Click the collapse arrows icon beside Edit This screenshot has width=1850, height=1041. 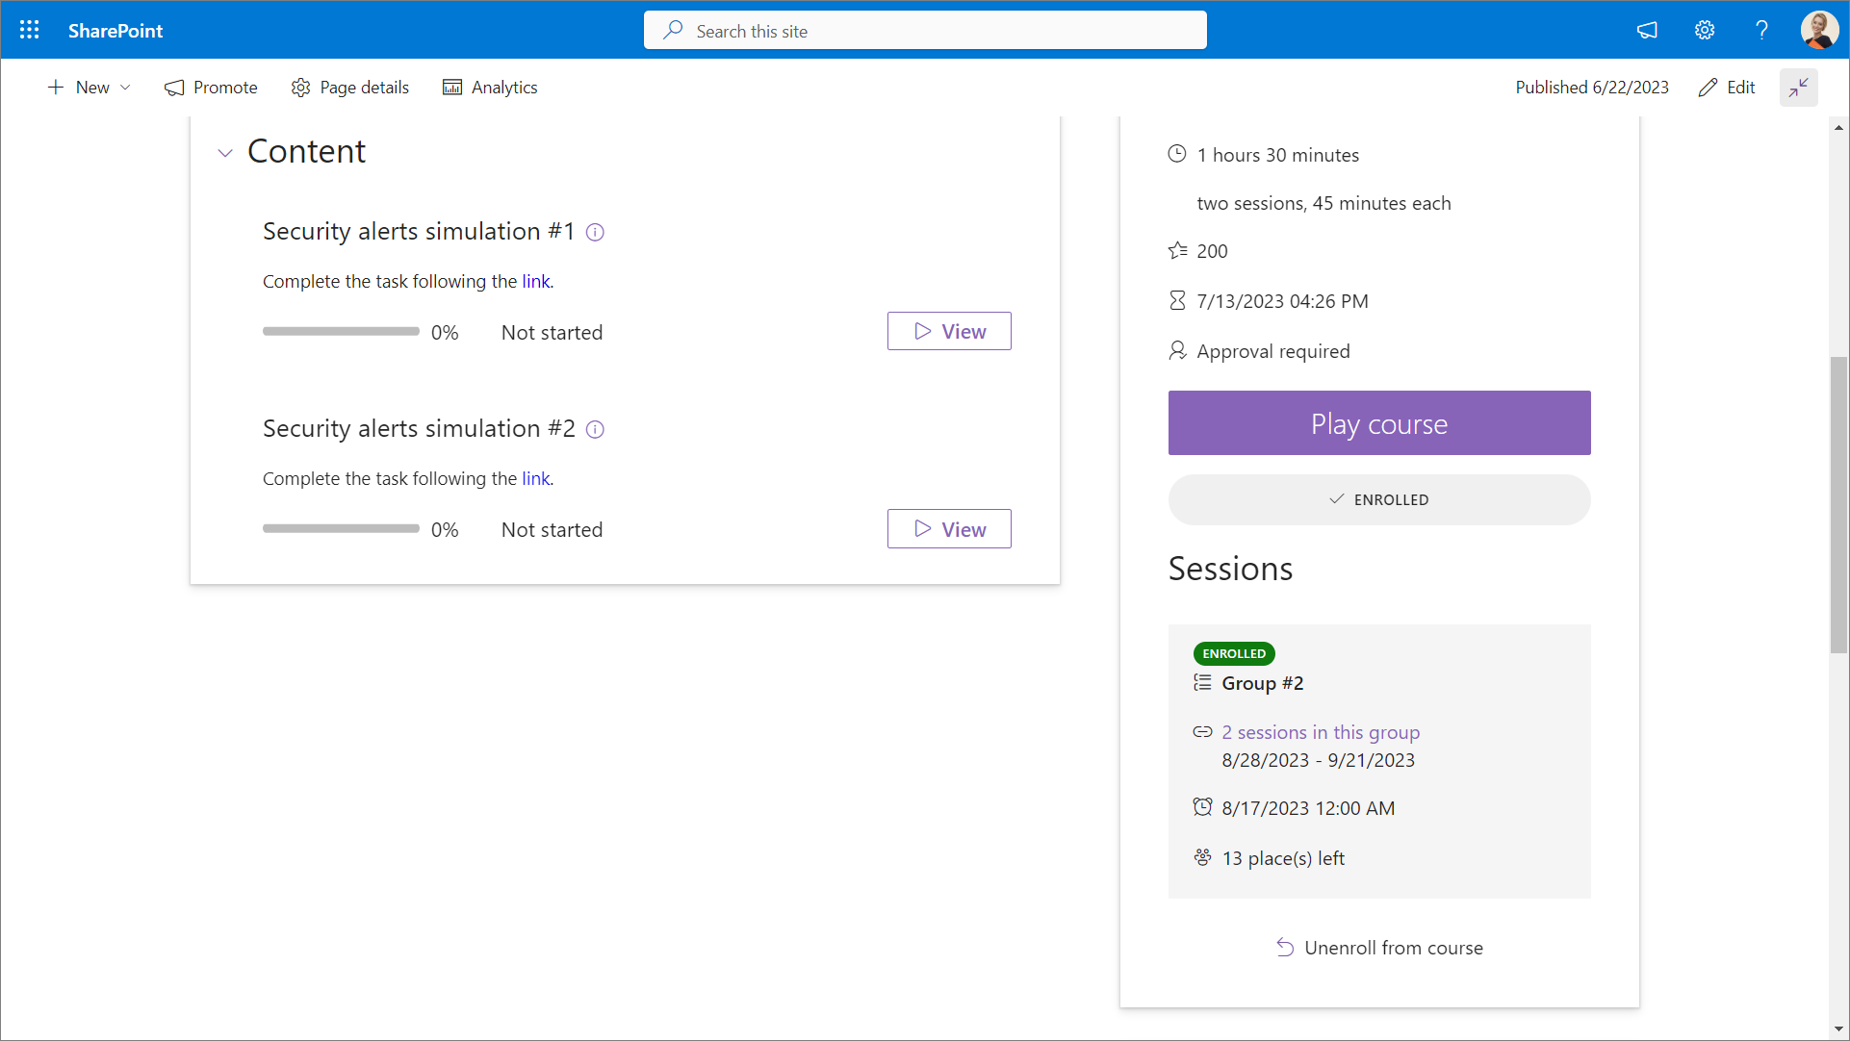1798,88
